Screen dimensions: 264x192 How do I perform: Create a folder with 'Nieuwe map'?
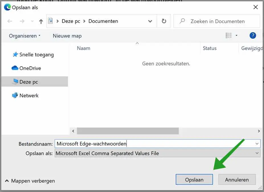pyautogui.click(x=67, y=36)
